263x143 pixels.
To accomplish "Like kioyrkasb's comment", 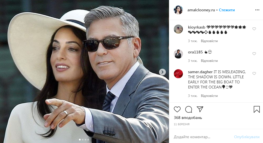I will coord(254,29).
